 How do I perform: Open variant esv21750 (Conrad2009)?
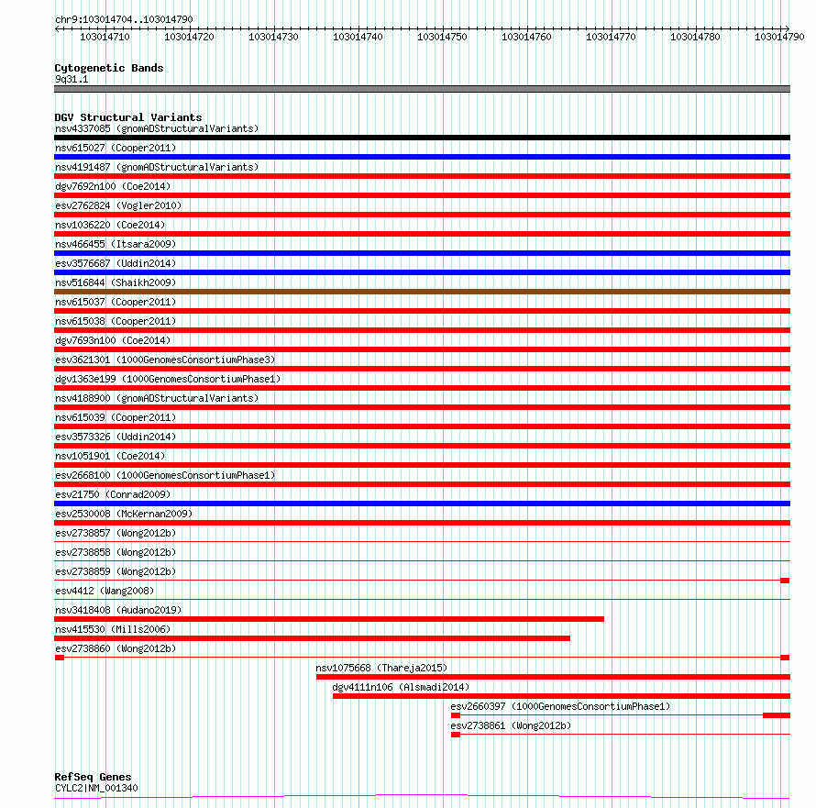coord(113,494)
